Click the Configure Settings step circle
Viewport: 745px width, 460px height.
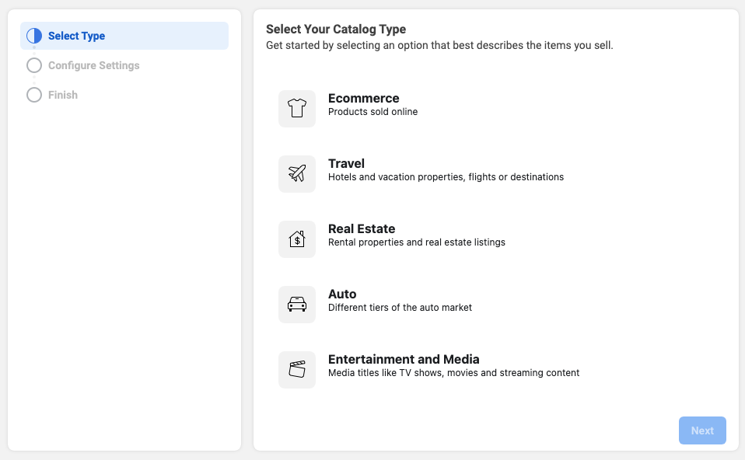click(34, 65)
